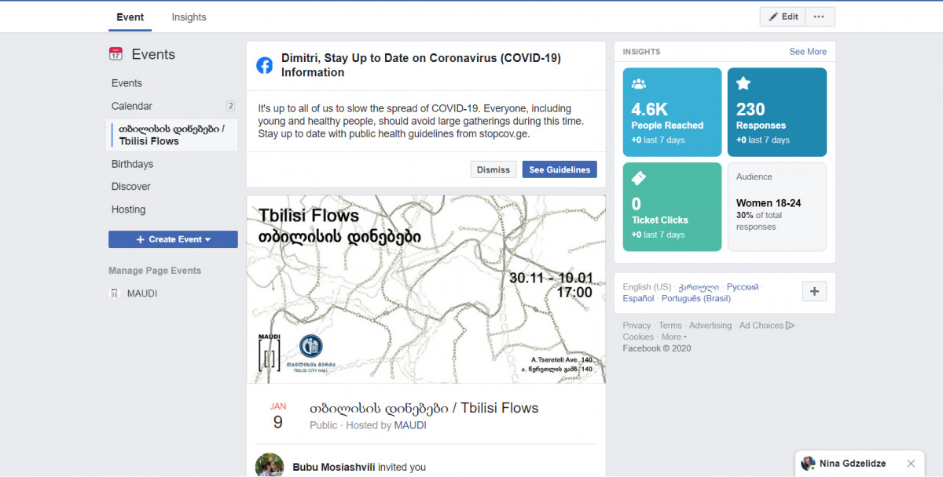Click See More in Insights panel
Viewport: 943px width, 477px height.
[807, 52]
